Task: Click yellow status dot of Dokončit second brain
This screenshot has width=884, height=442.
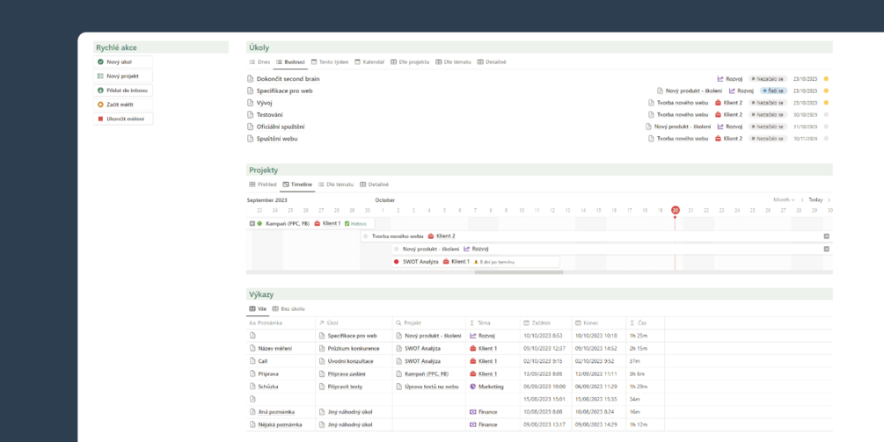Action: pos(826,79)
